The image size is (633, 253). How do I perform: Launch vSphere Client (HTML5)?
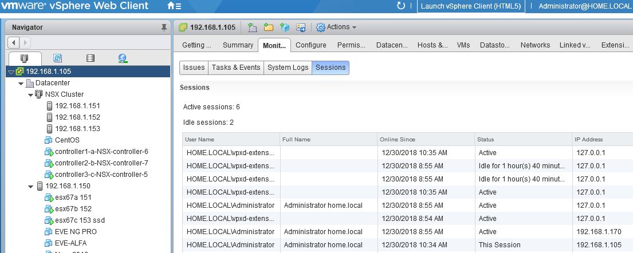[x=471, y=6]
